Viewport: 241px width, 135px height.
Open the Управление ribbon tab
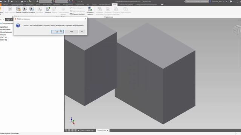(79, 5)
